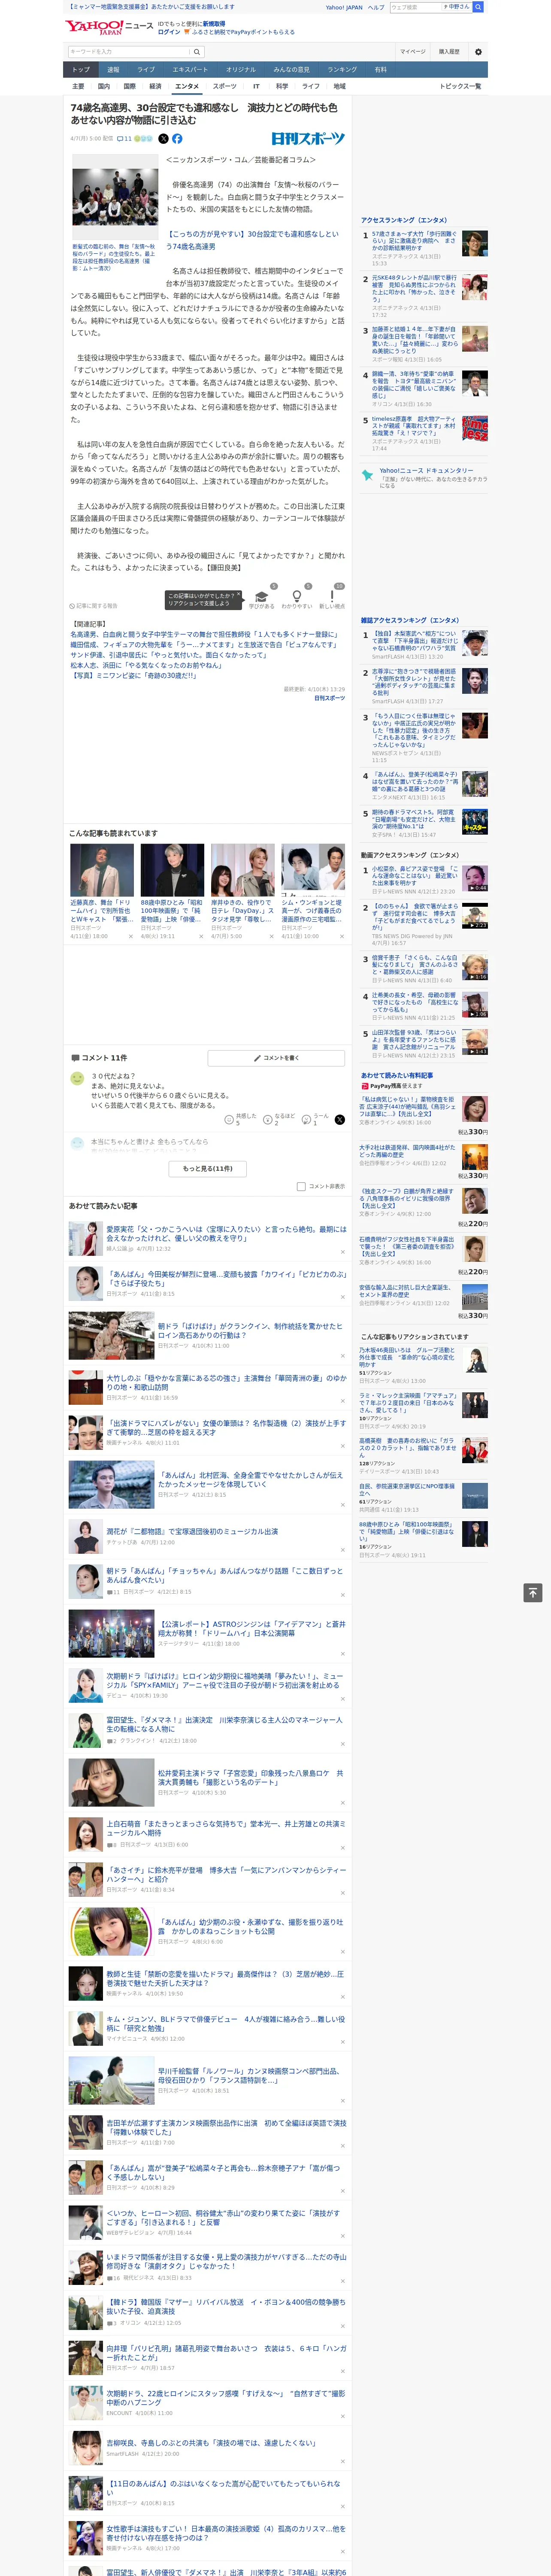Image resolution: width=551 pixels, height=2576 pixels.
Task: Open the 速報 navigation tab
Action: pos(113,69)
